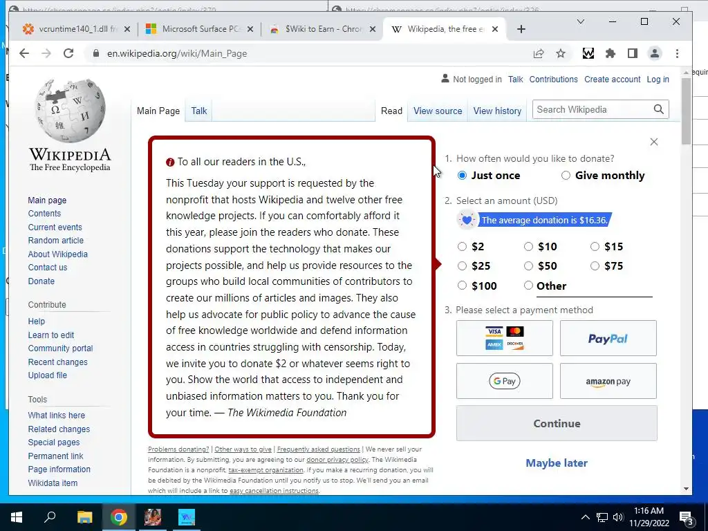Click the Continue donation button

click(x=557, y=423)
